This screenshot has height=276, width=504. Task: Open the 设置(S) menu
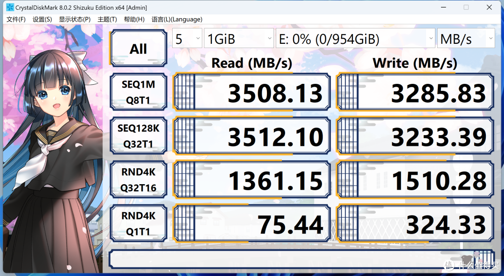click(42, 19)
